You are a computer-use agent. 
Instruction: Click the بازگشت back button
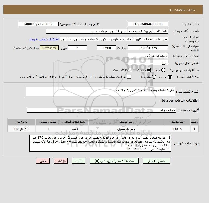tap(61, 161)
